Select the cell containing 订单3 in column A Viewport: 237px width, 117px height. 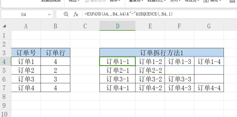26,79
